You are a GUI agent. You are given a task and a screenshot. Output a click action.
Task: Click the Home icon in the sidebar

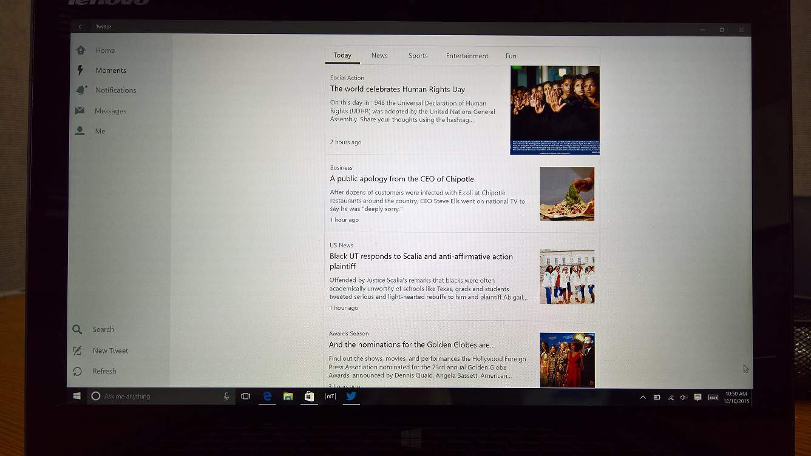pos(81,50)
